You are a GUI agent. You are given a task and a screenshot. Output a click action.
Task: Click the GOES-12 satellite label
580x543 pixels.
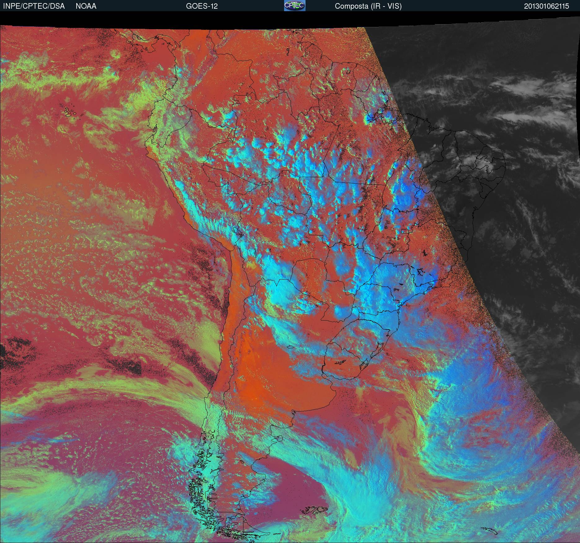[x=202, y=6]
